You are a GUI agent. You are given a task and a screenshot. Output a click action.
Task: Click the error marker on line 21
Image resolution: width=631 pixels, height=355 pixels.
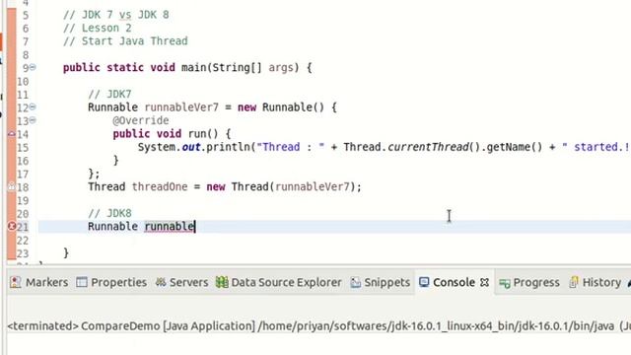point(12,227)
